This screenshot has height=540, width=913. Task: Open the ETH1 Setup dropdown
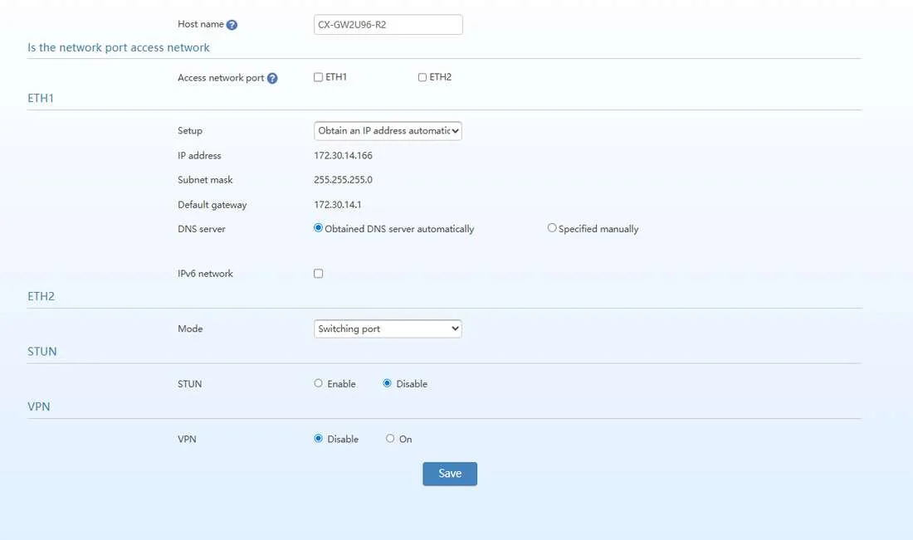388,131
